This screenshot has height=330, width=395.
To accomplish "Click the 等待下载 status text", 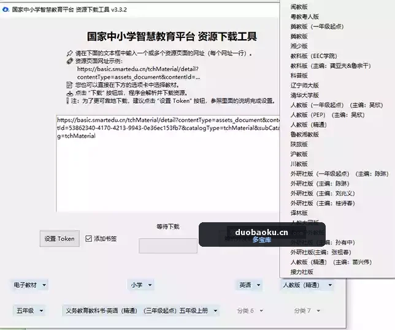I will 168,227.
